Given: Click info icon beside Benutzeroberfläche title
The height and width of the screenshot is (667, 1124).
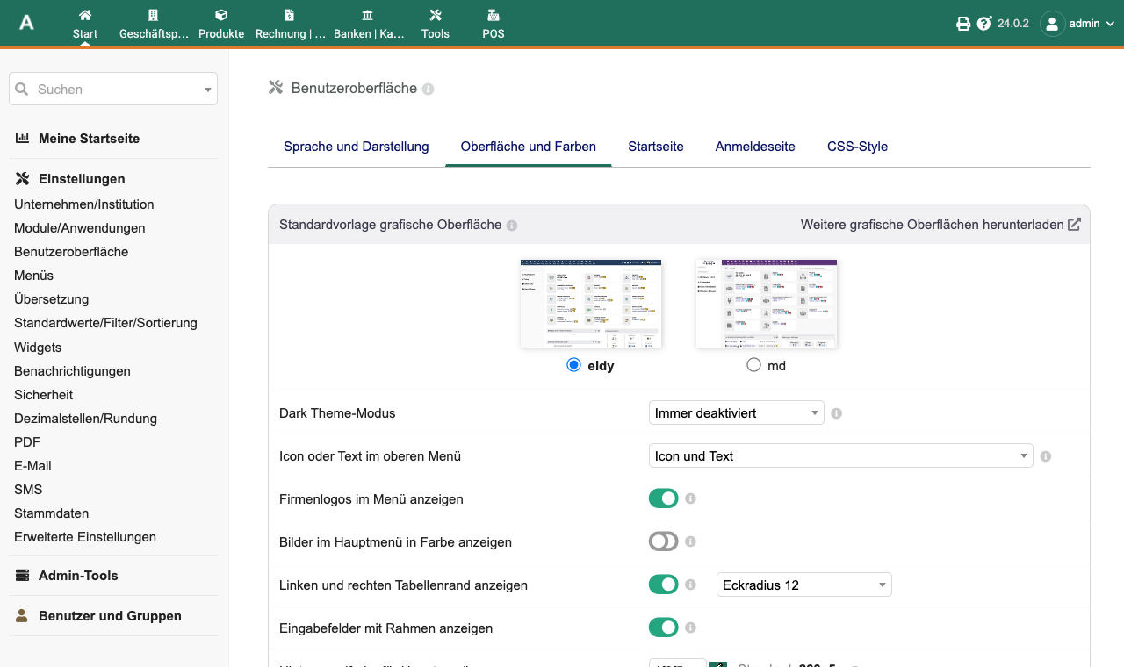Looking at the screenshot, I should [x=429, y=89].
